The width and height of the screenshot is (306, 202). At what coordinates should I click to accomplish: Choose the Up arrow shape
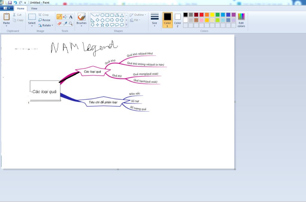[122, 20]
